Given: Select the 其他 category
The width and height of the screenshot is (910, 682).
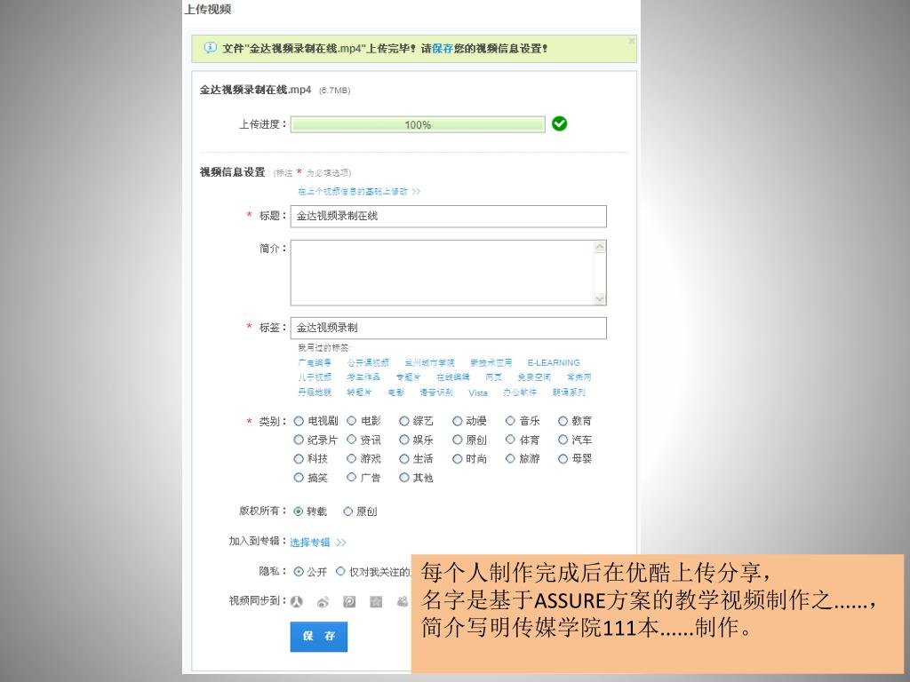Looking at the screenshot, I should tap(404, 478).
